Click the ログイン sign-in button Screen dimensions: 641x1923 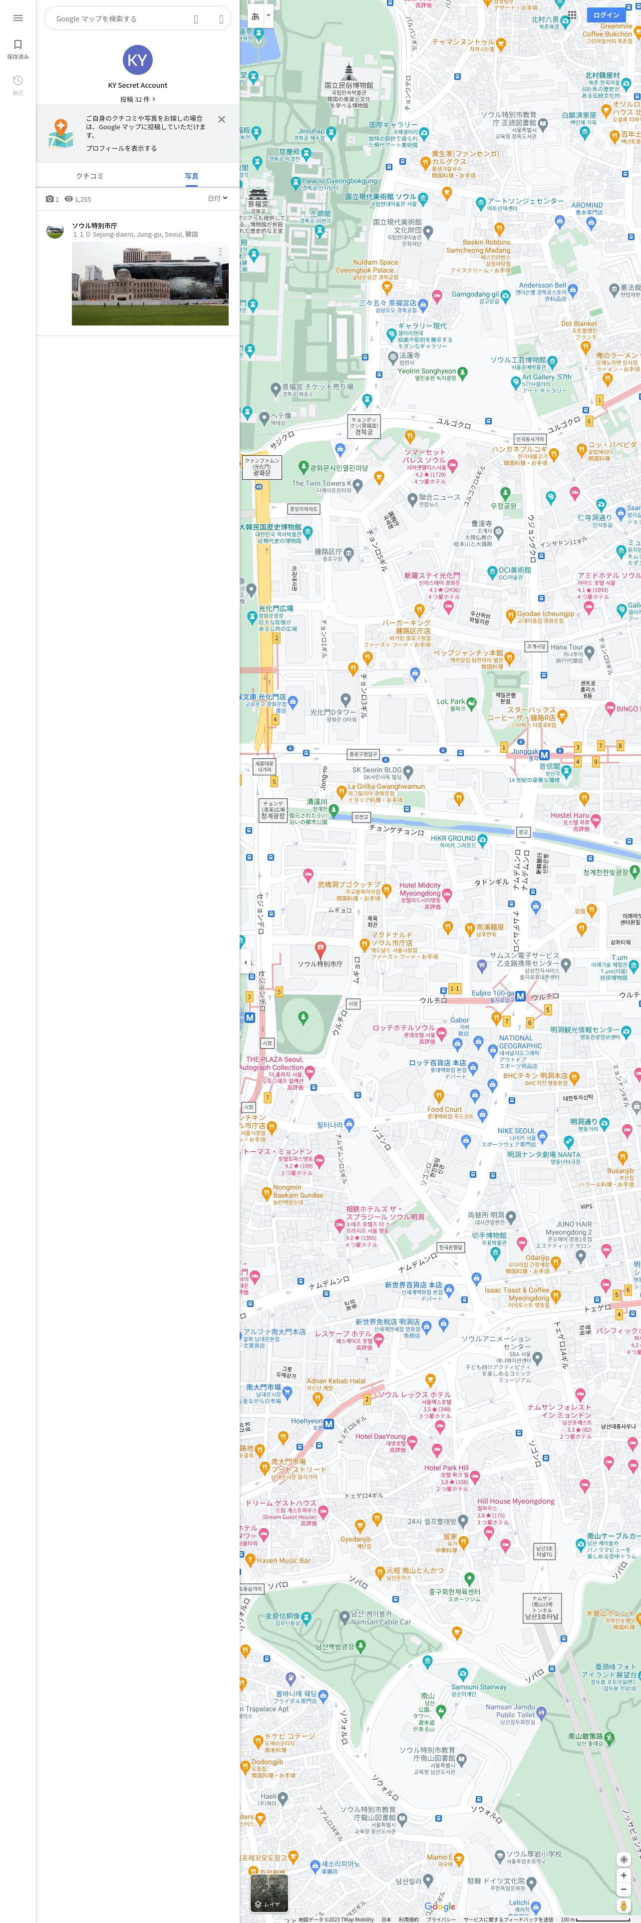pyautogui.click(x=607, y=15)
